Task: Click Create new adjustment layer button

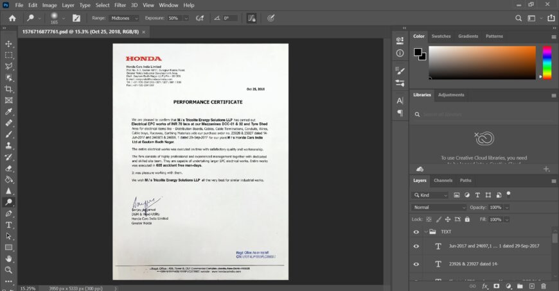Action: (x=508, y=286)
